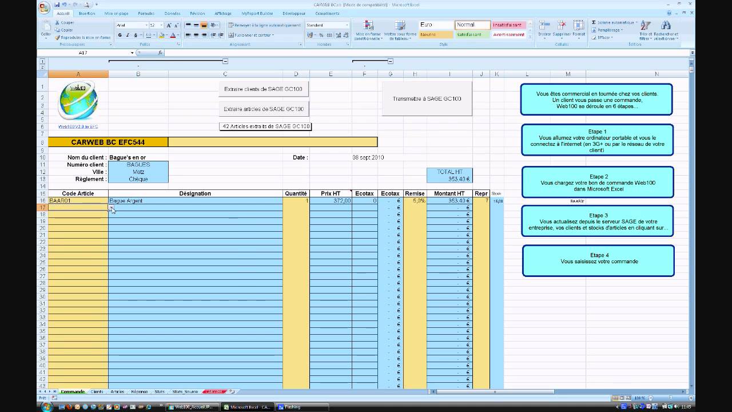
Task: Toggle underline S formatting
Action: [x=135, y=35]
